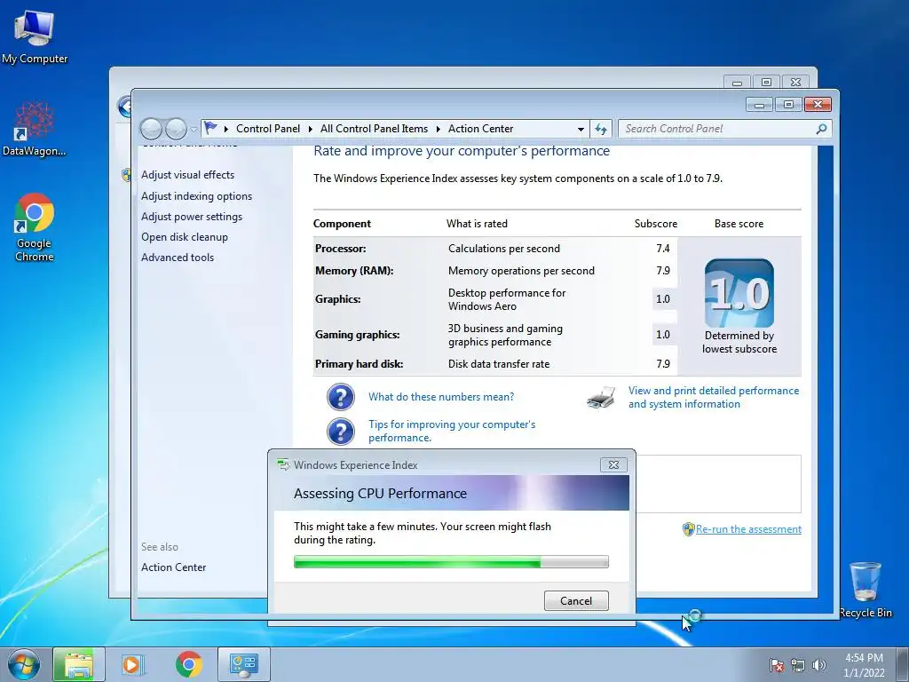Screen dimensions: 909x682
Task: Click 'Disk data transfer rate' text
Action: (499, 364)
